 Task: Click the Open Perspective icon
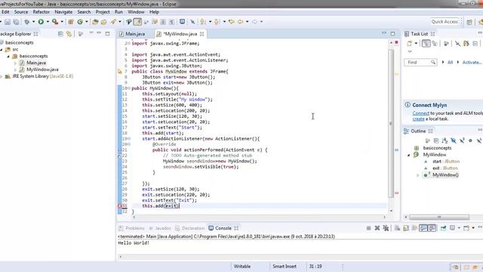[469, 22]
